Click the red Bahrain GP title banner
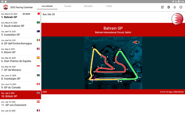 (113, 30)
